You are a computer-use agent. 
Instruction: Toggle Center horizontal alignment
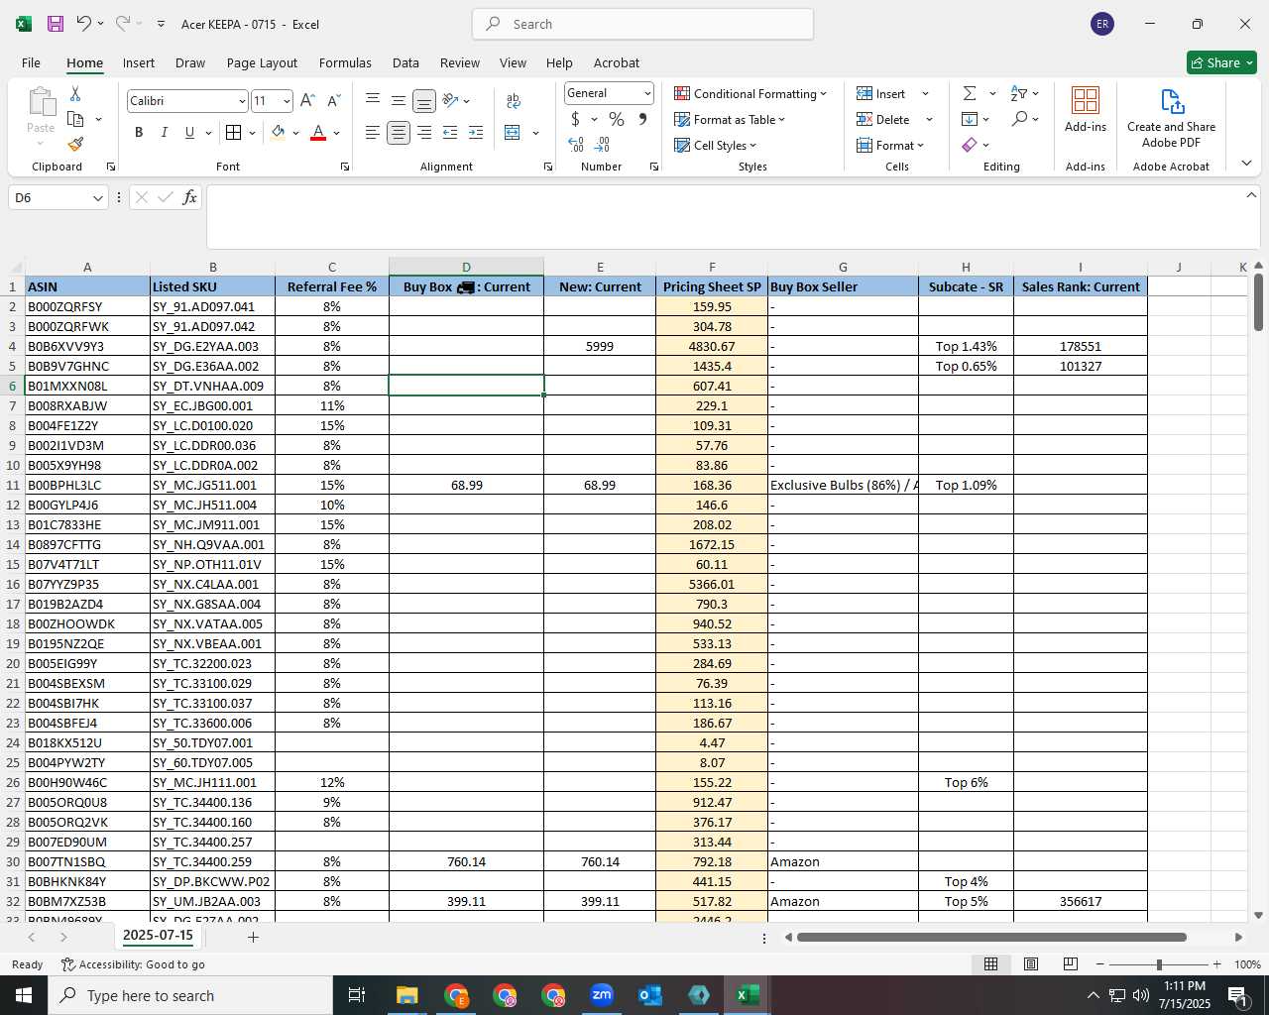[x=399, y=133]
